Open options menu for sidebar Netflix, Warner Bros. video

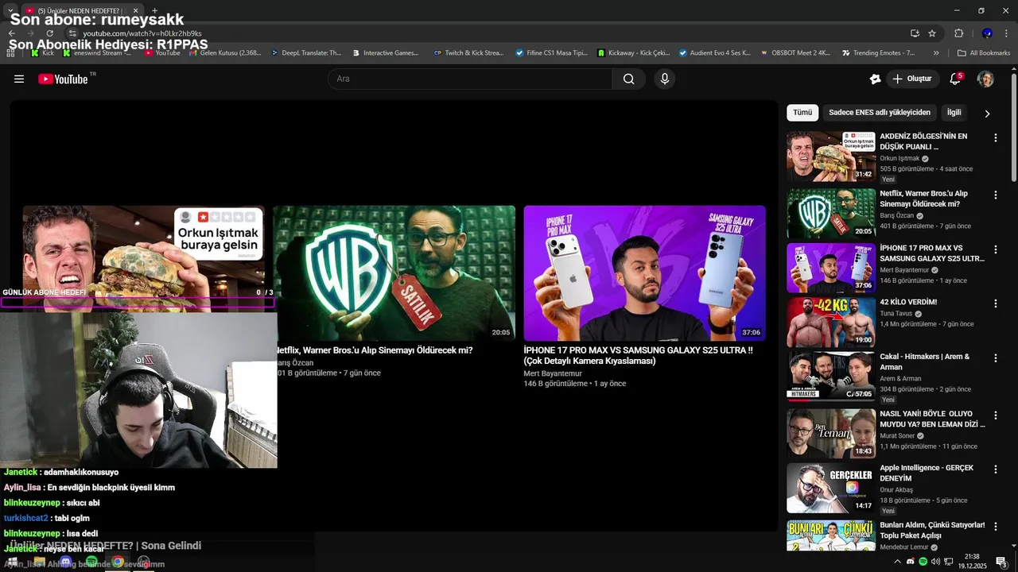pyautogui.click(x=995, y=195)
